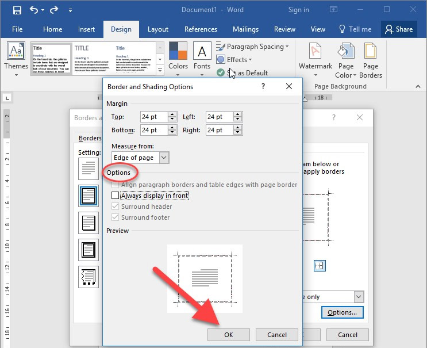
Task: Switch to the Layout tab
Action: coord(158,29)
